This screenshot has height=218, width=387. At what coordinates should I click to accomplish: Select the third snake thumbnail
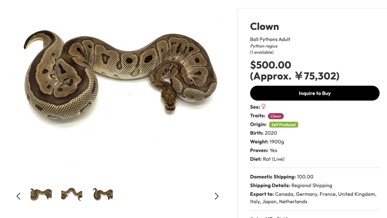point(103,194)
